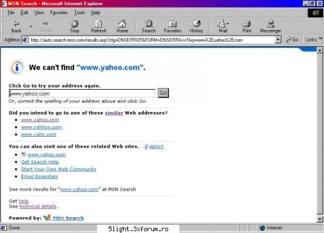Image resolution: width=324 pixels, height=233 pixels.
Task: Open the Favorites menu in menu bar
Action: [59, 12]
